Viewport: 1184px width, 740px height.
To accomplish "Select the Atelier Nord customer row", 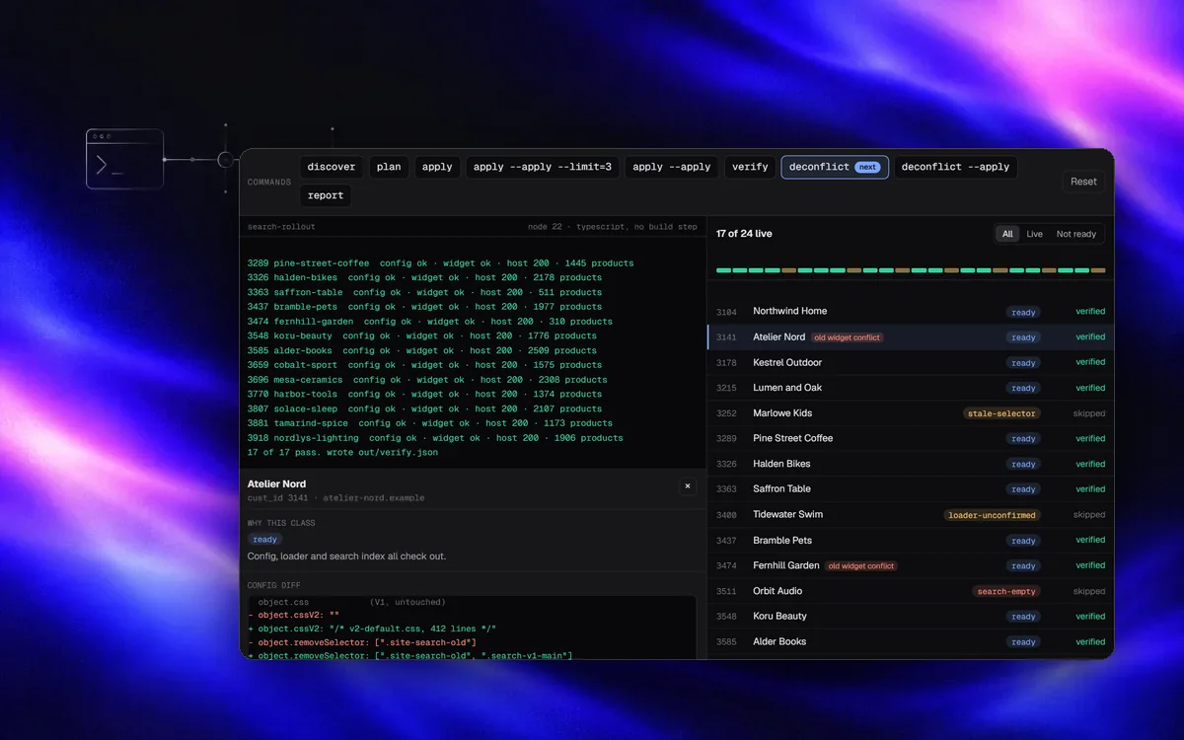I will pyautogui.click(x=911, y=337).
